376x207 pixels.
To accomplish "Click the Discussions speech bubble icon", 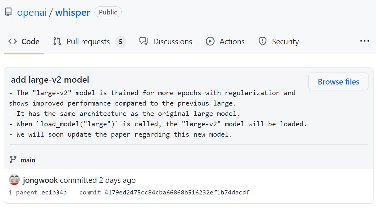I will pos(144,41).
